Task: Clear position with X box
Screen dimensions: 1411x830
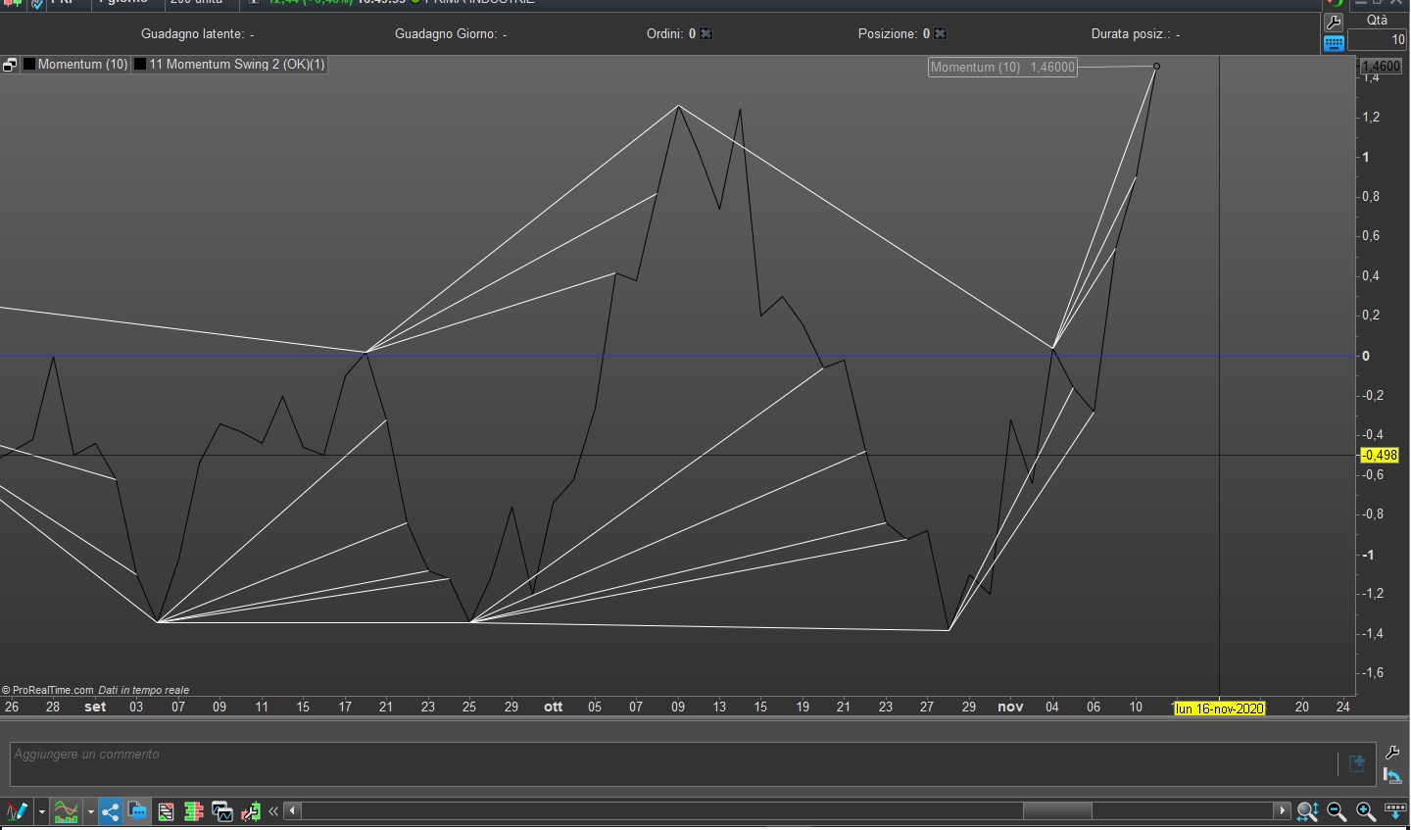Action: [941, 33]
